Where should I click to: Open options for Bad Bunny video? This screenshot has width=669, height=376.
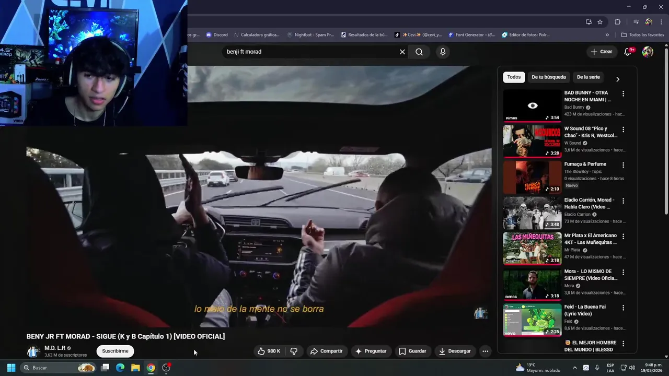(623, 94)
